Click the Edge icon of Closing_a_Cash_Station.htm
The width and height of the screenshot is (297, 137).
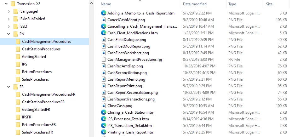pyautogui.click(x=103, y=112)
